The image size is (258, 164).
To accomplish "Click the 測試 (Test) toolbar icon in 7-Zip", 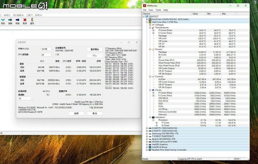I will click(3, 20).
